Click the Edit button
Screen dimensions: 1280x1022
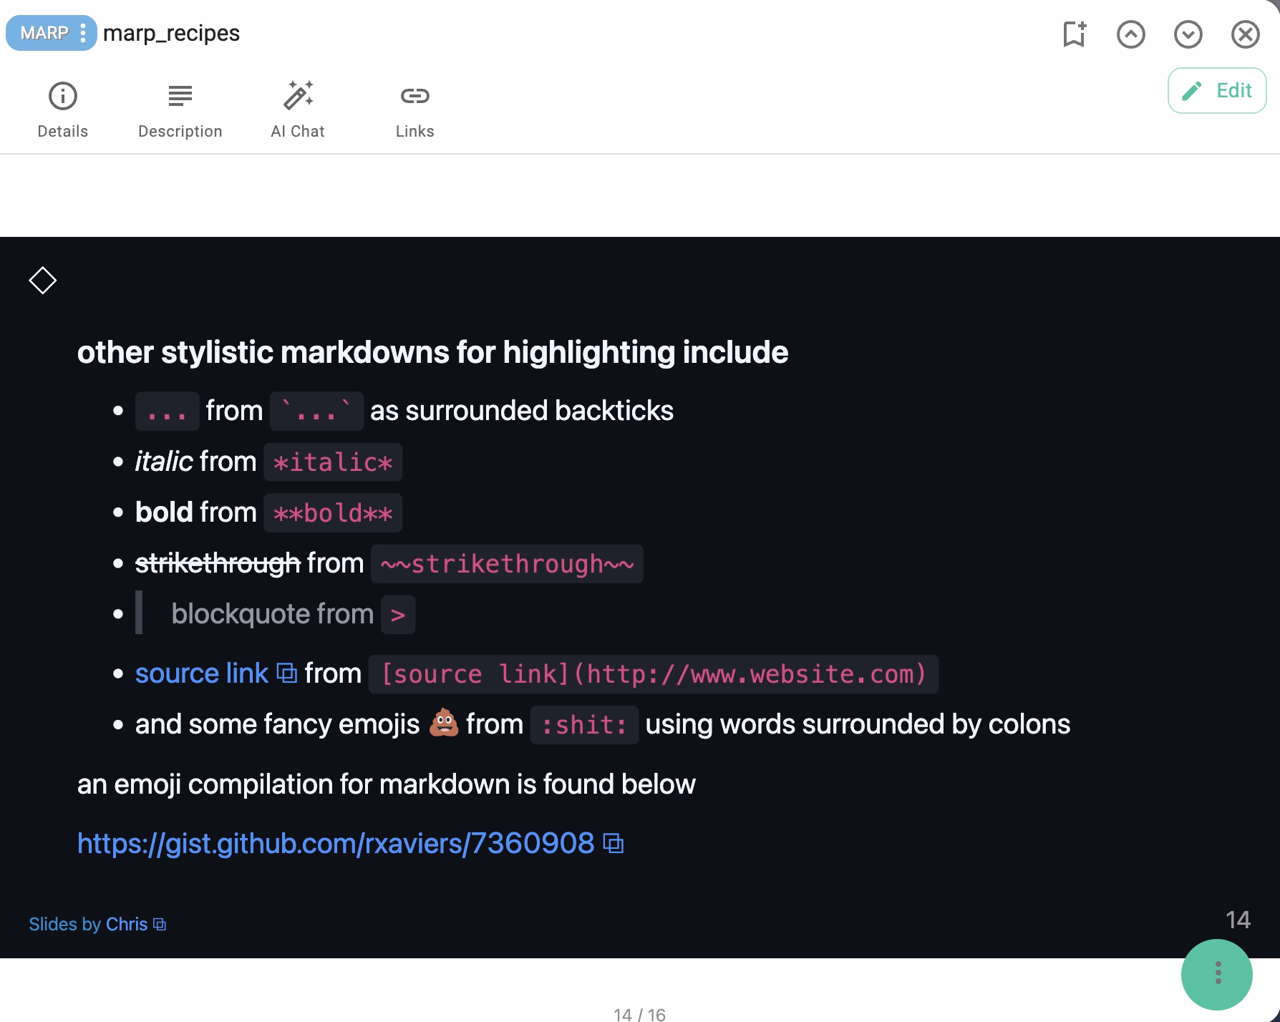1217,90
